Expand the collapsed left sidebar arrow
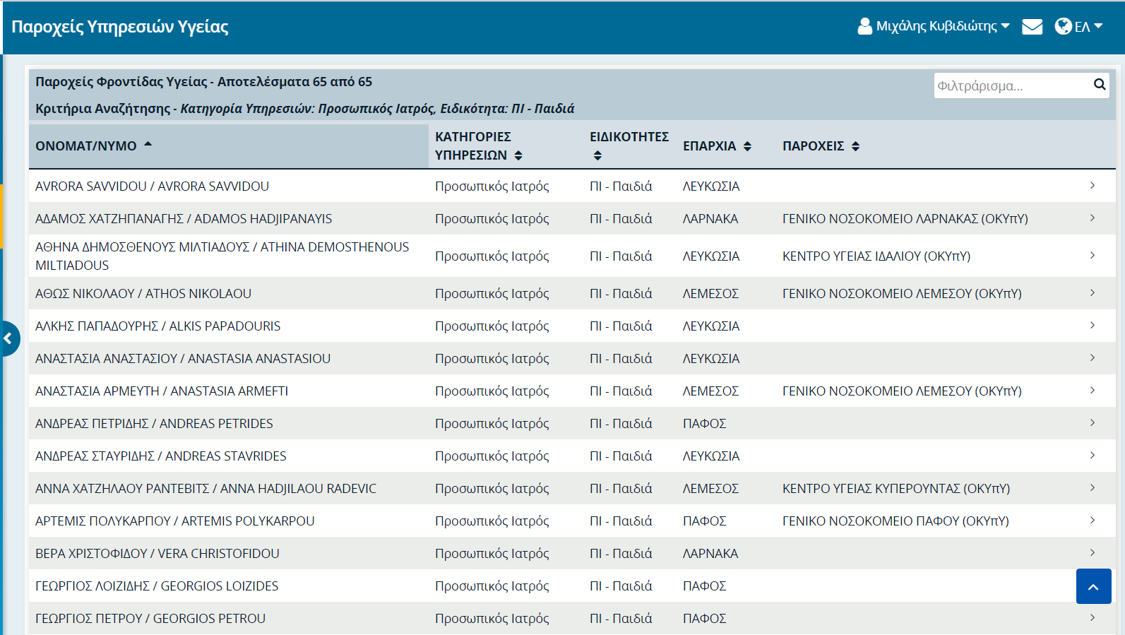 [8, 339]
